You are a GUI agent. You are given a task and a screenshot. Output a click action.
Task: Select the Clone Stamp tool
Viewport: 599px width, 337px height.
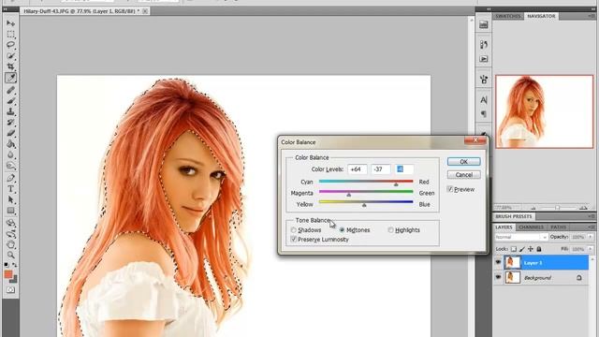tap(10, 111)
